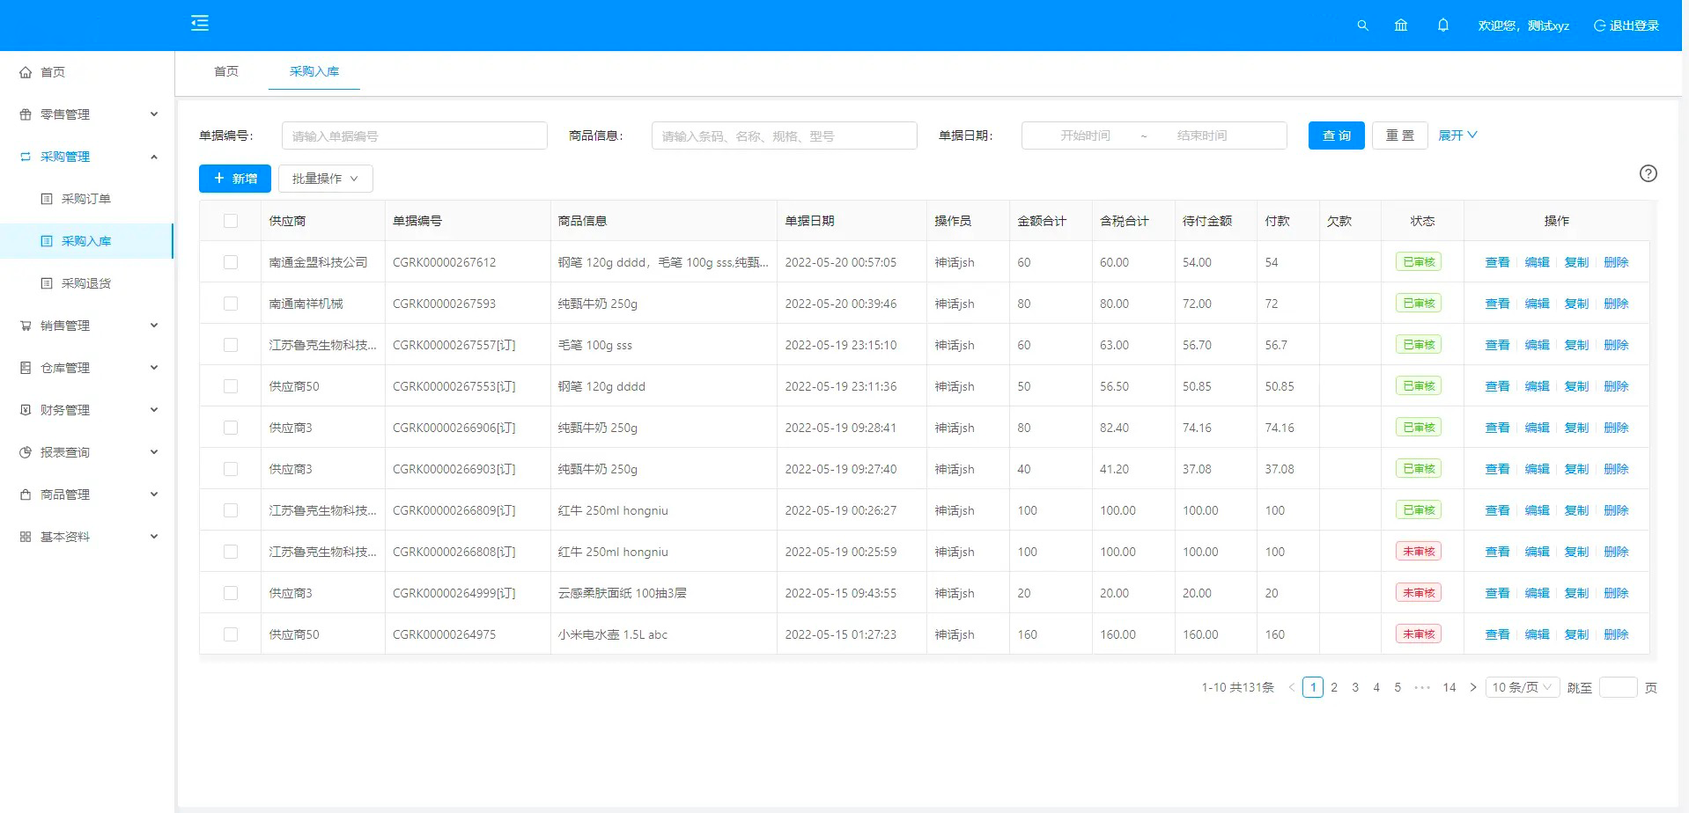Click the 未审核 status tag for CGRK00000266808[订]
This screenshot has width=1689, height=813.
click(x=1419, y=552)
